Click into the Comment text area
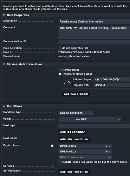 (x=94, y=32)
